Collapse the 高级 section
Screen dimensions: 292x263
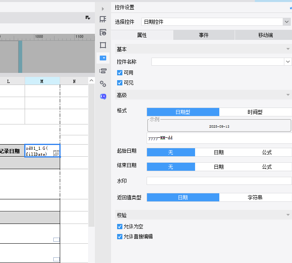click(x=288, y=95)
